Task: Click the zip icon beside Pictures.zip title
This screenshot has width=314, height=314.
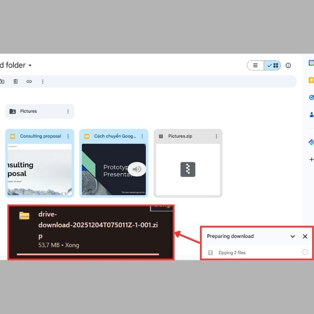Action: pyautogui.click(x=161, y=136)
